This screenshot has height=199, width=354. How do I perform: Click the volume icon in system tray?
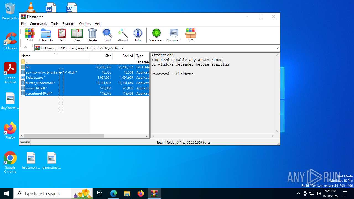318,193
